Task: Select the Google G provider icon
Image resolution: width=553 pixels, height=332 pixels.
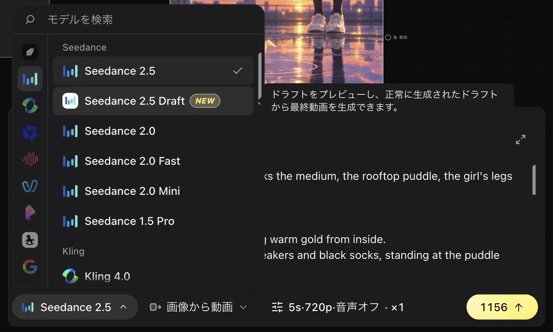Action: (x=30, y=267)
